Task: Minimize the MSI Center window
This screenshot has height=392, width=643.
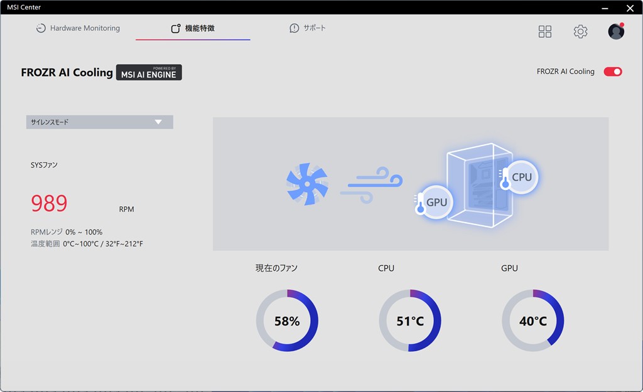Action: [605, 8]
